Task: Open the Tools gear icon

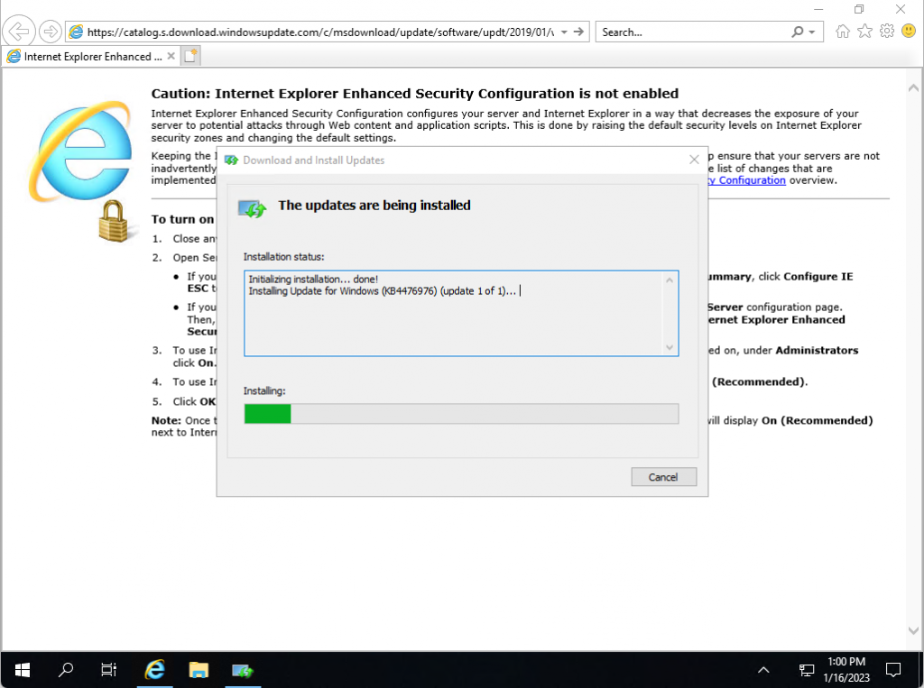Action: coord(886,32)
